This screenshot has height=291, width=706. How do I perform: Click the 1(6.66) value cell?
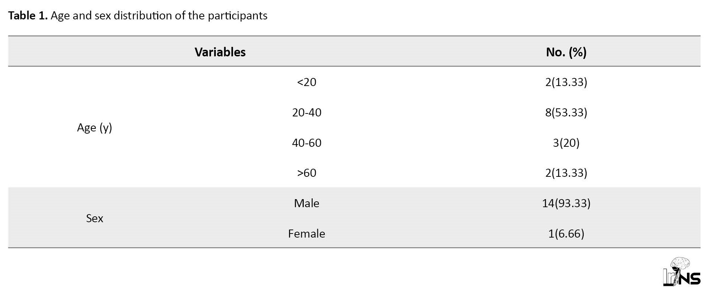566,234
